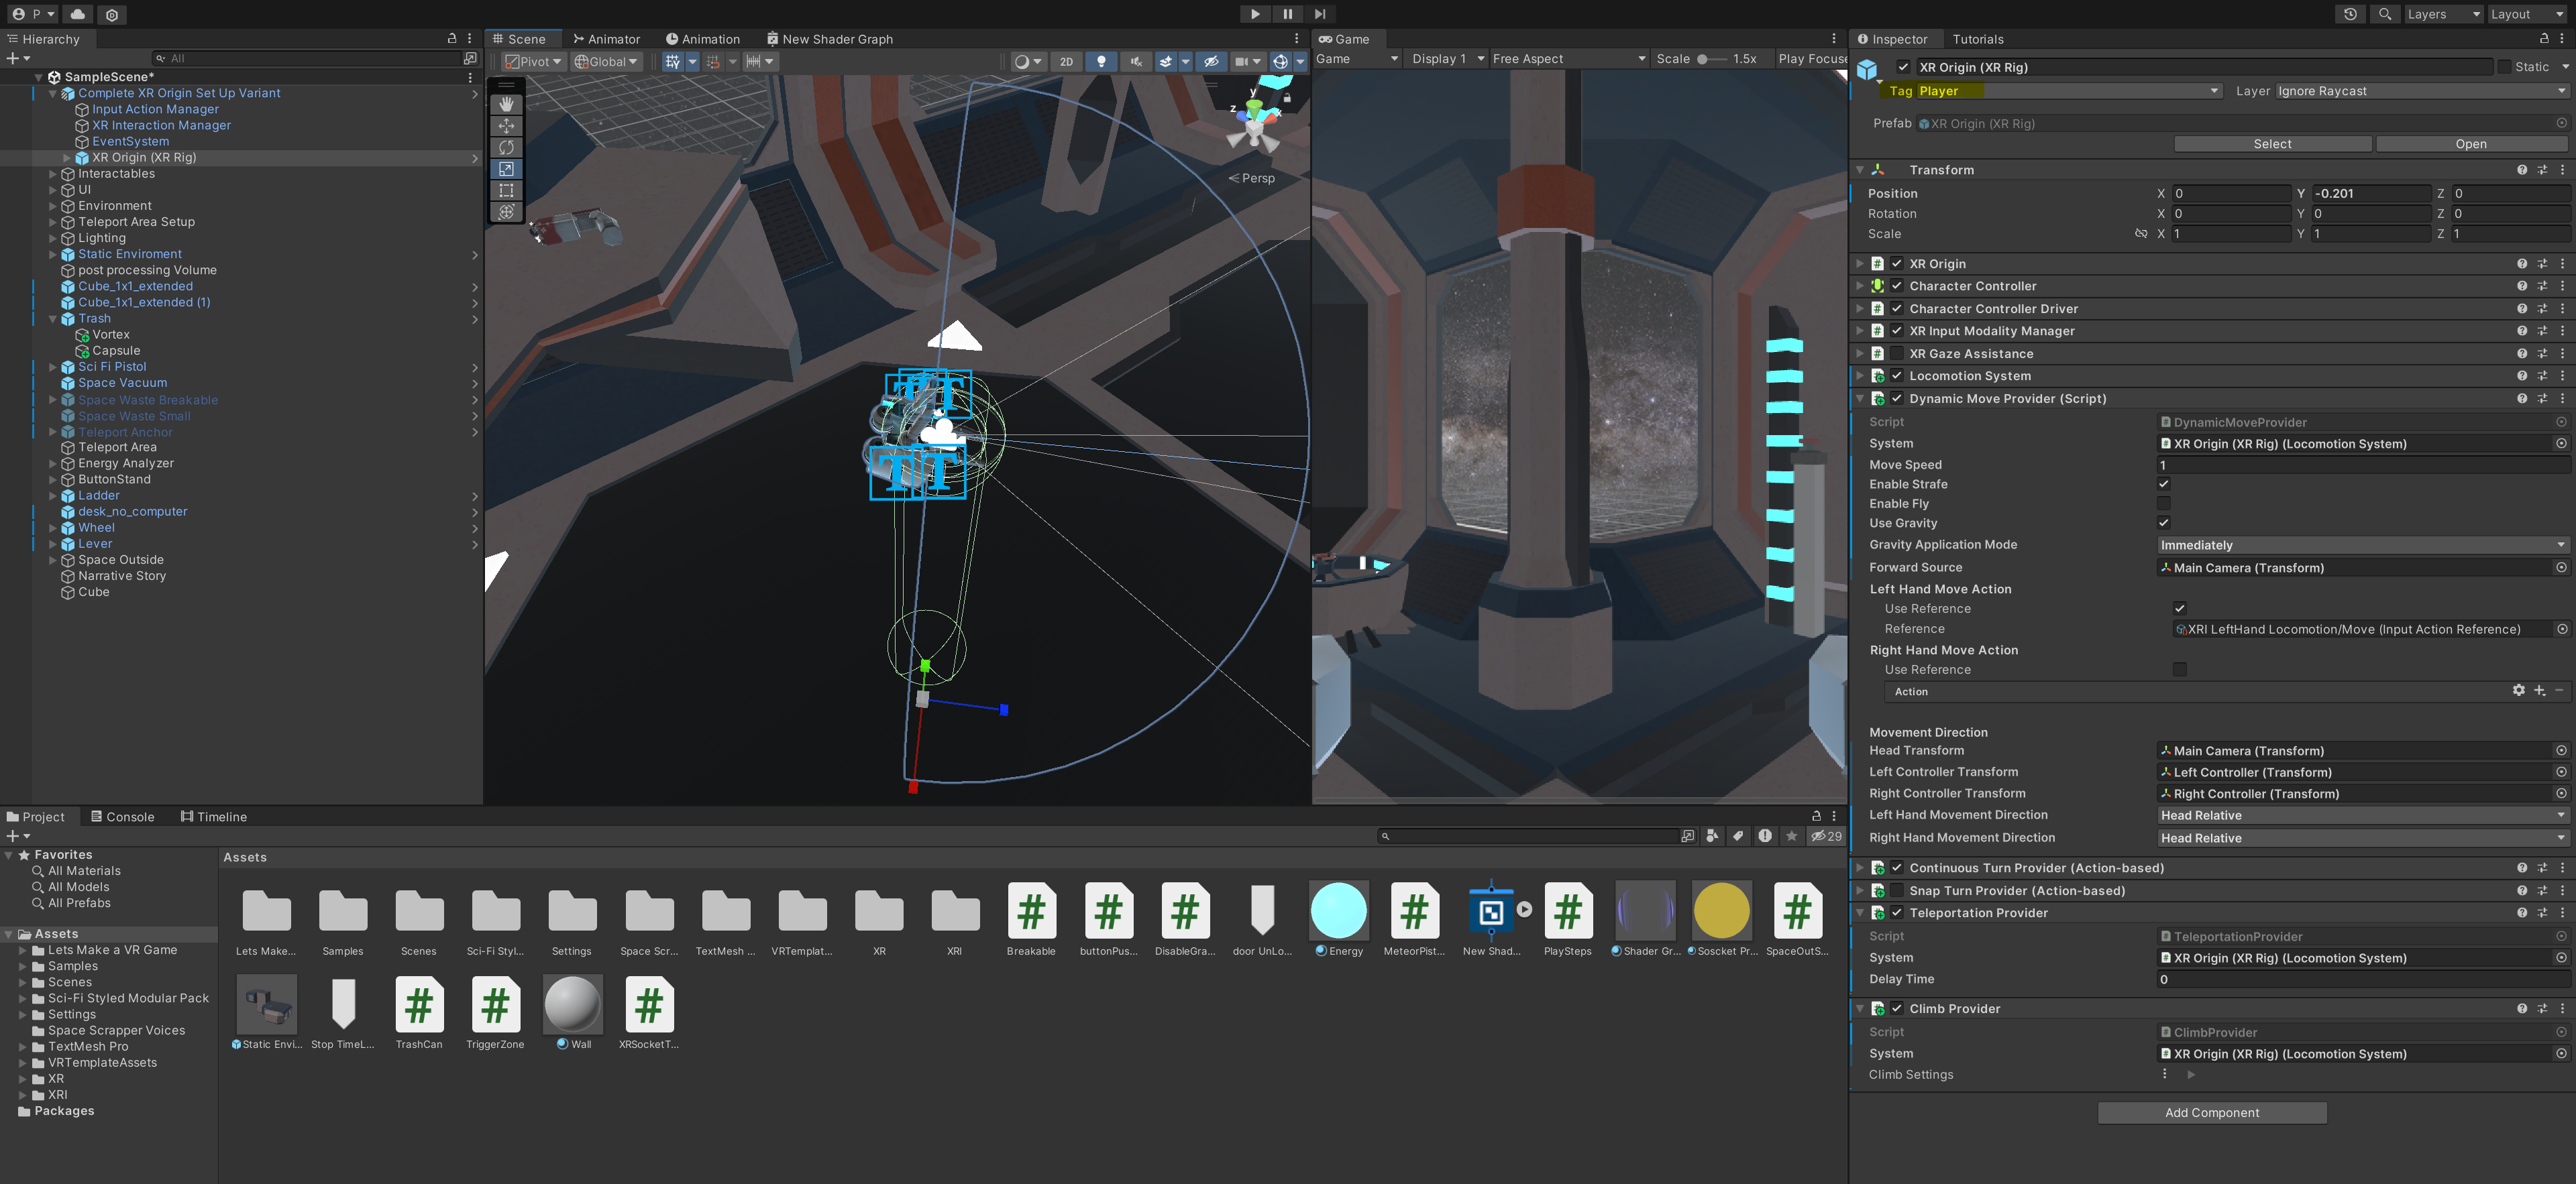Click the Play button
2576x1184 pixels.
[x=1255, y=14]
